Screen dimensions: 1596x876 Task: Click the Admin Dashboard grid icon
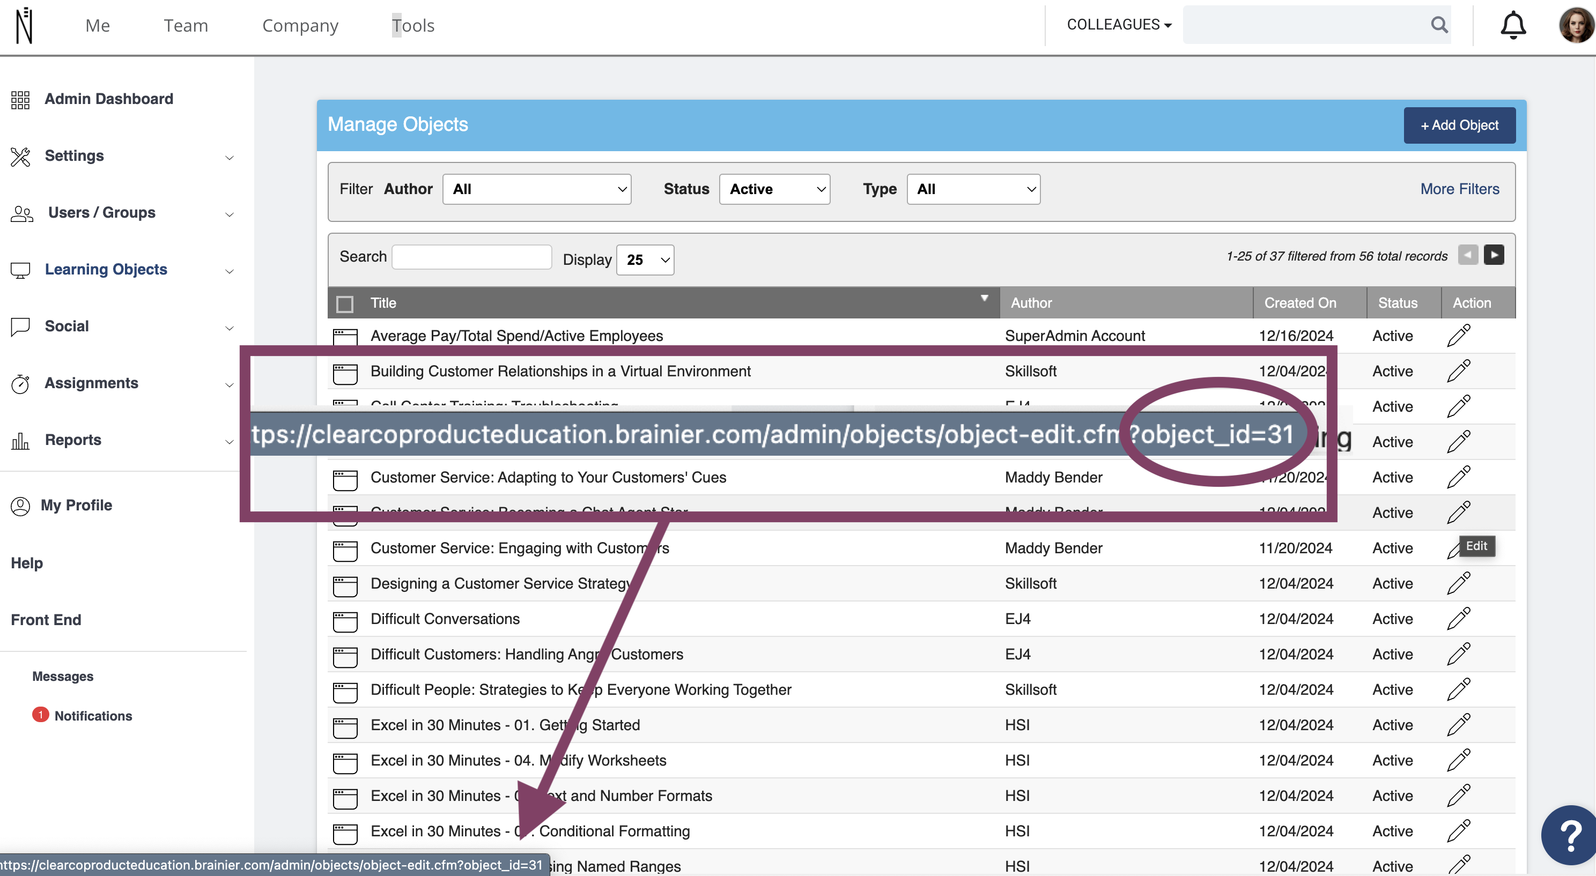click(20, 99)
